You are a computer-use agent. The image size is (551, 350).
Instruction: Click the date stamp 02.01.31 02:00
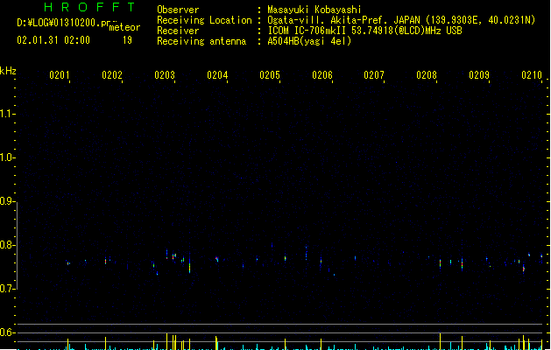(53, 40)
